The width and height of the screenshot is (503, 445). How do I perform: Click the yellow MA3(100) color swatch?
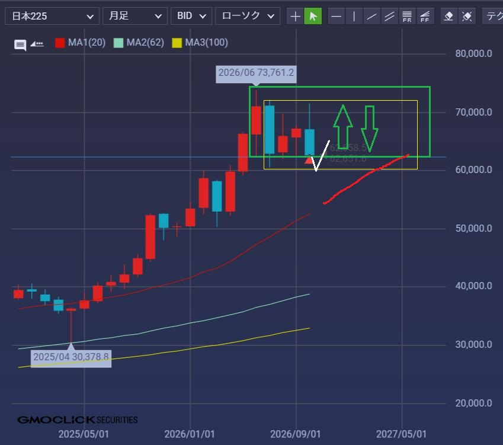(177, 43)
